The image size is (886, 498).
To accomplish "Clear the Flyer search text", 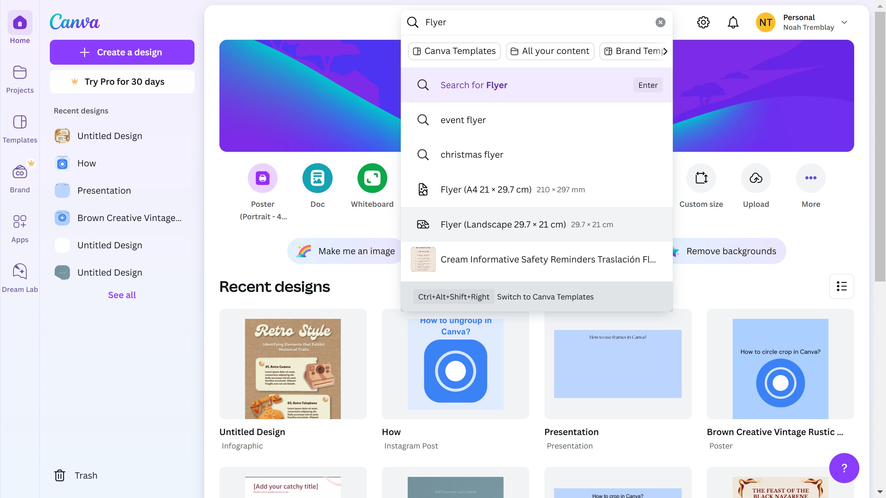I will point(660,22).
